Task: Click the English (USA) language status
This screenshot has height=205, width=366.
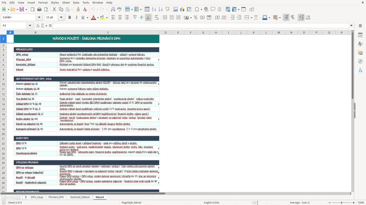Action: 211,203
